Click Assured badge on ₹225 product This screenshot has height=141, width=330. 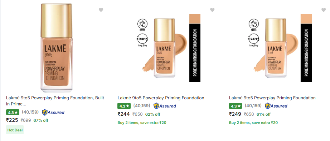[x=53, y=112]
